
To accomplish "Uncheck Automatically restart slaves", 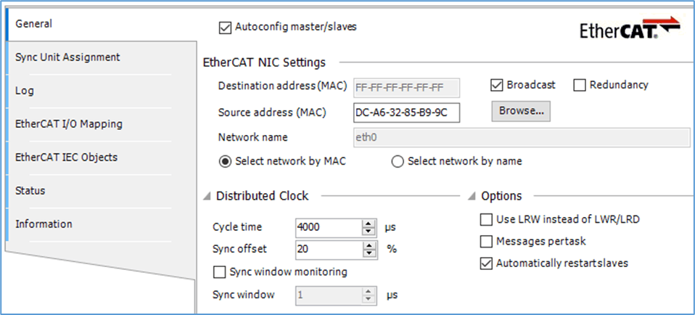I will pyautogui.click(x=486, y=263).
